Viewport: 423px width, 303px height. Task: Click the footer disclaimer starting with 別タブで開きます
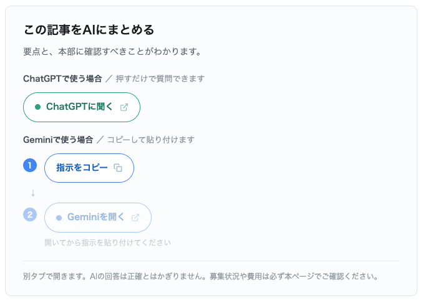201,276
